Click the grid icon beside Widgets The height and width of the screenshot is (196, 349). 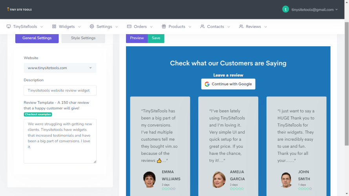(x=54, y=26)
